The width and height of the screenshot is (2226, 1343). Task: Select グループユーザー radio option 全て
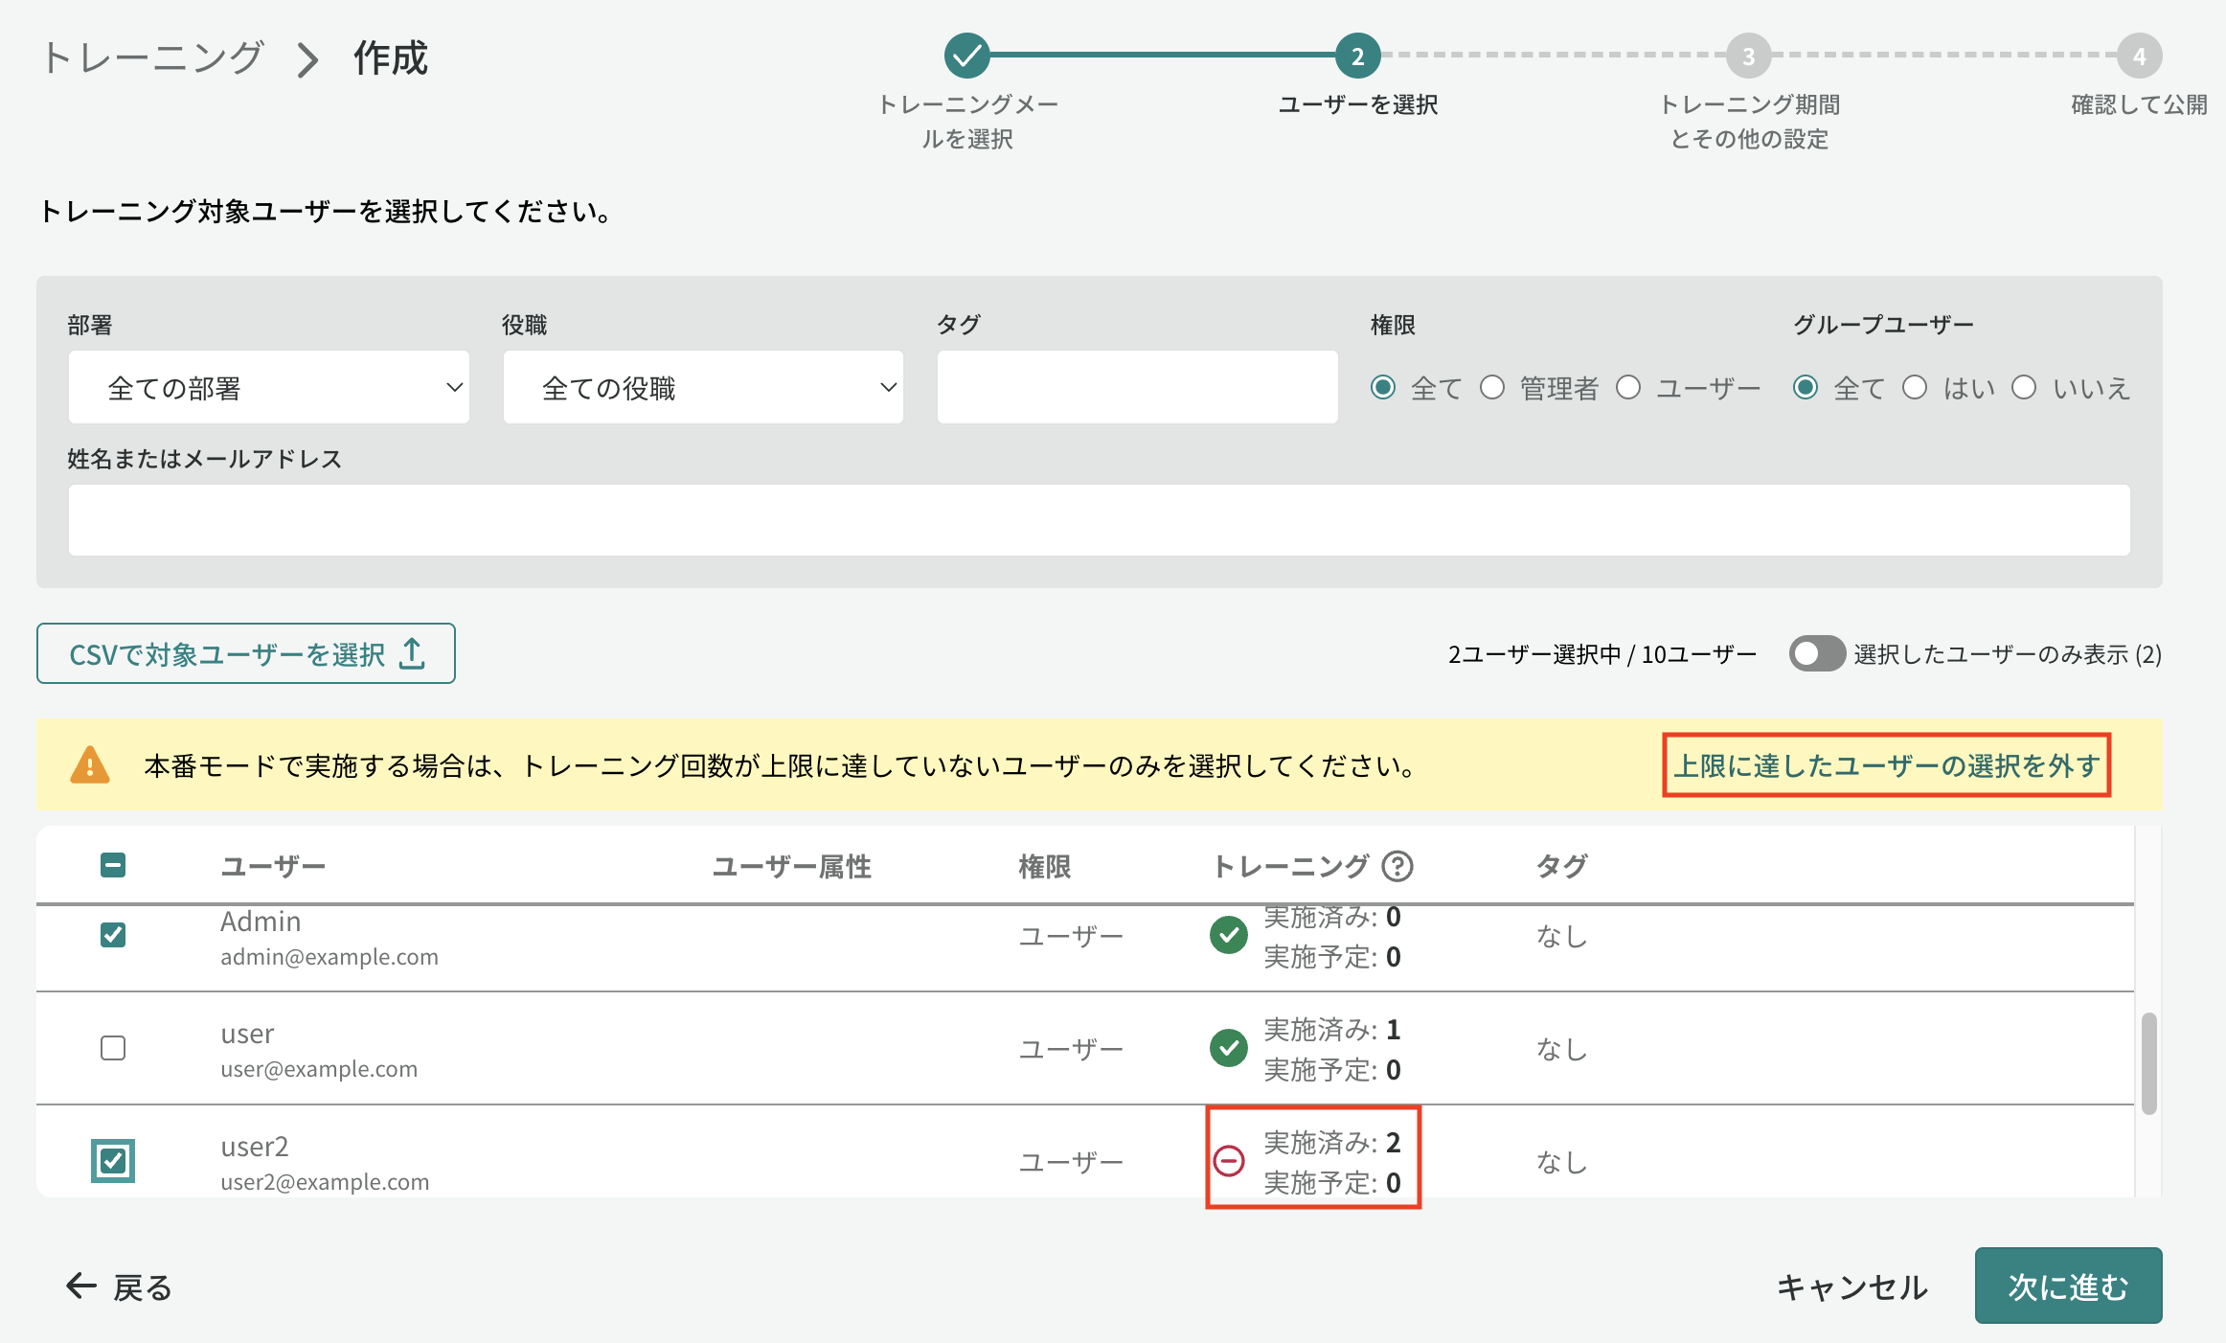tap(1806, 387)
